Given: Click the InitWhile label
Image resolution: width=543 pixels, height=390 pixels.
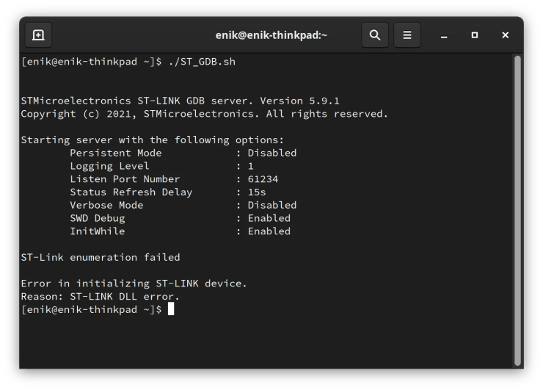Looking at the screenshot, I should [x=98, y=231].
